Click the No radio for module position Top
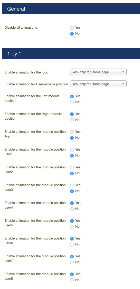140x289 pixels. 72,138
